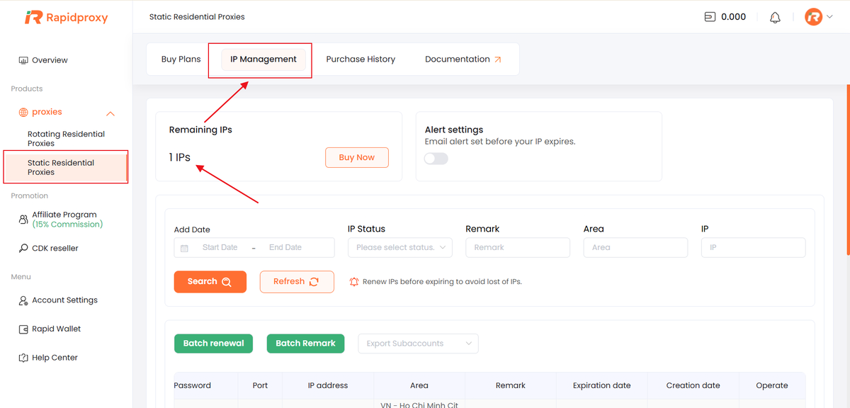Click the '1 IPs' remaining count
The image size is (850, 408).
coord(180,157)
